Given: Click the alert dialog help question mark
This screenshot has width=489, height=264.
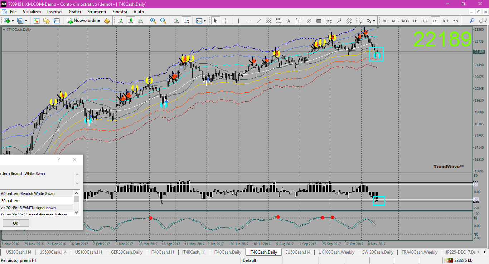Looking at the screenshot, I should 59,160.
